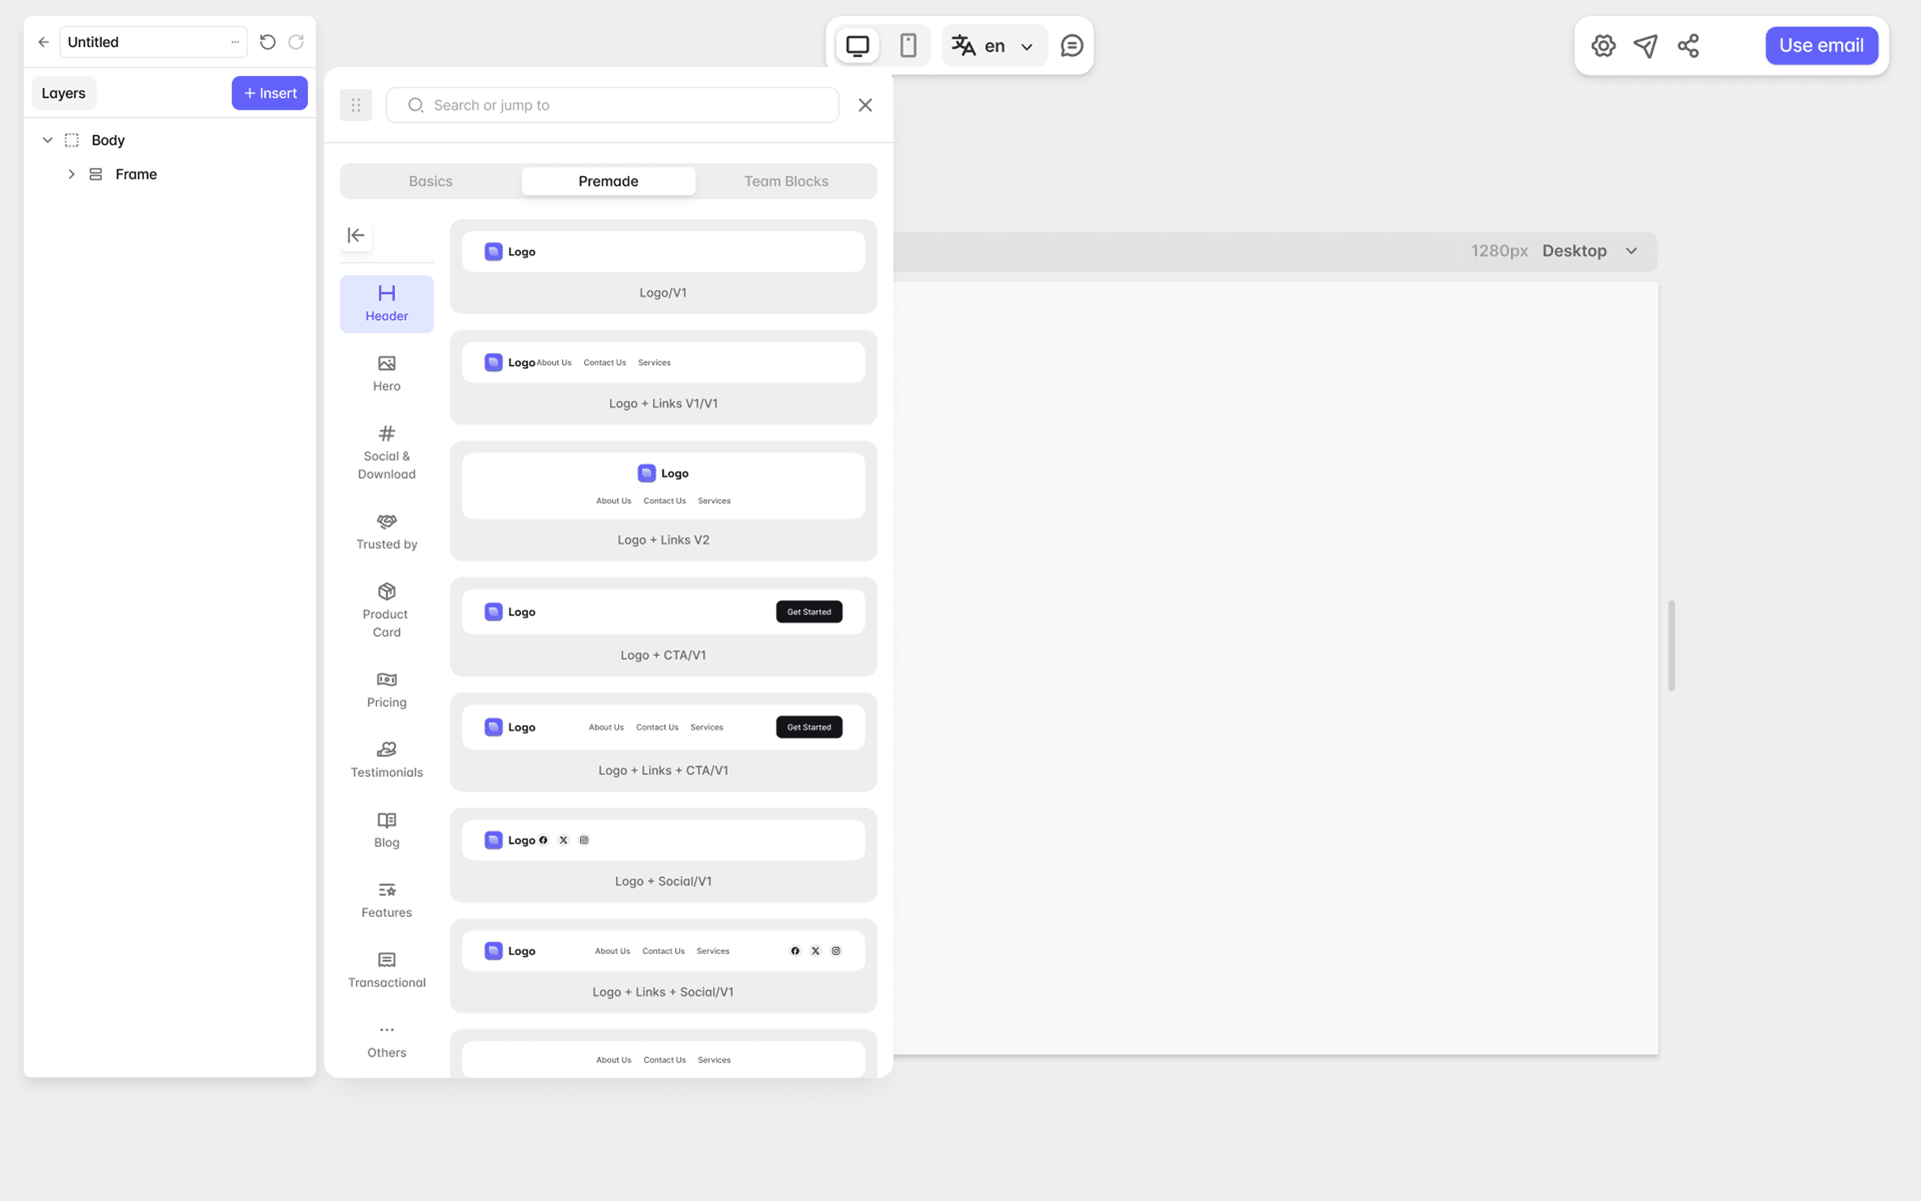
Task: Click the Insert button
Action: click(269, 93)
